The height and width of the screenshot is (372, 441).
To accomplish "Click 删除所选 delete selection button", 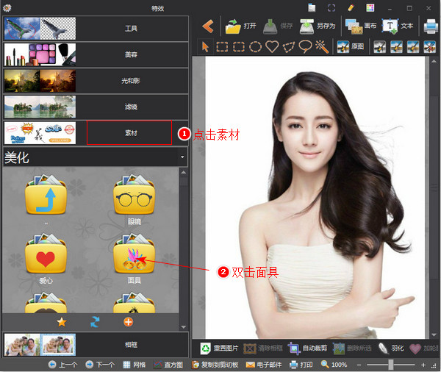I will (352, 348).
